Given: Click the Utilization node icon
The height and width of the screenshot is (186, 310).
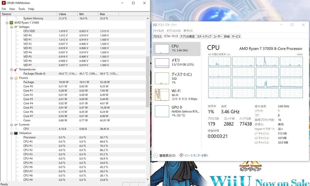Looking at the screenshot, I should click(16, 133).
